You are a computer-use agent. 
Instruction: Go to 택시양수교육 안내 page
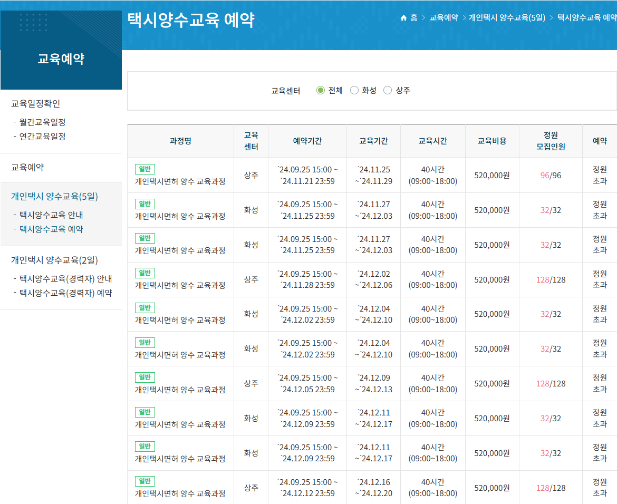click(51, 215)
